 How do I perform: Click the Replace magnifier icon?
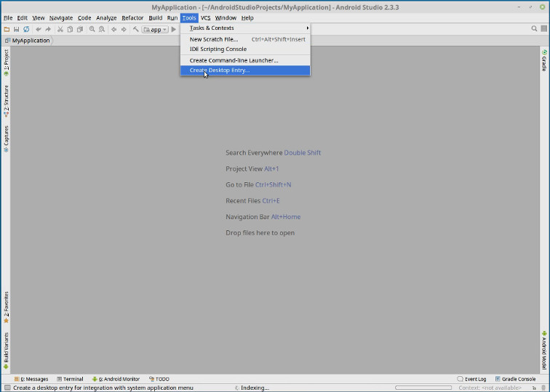pos(102,29)
